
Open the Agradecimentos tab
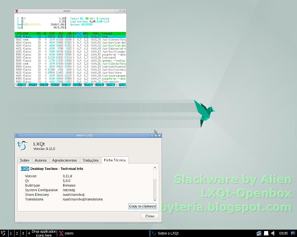pos(65,160)
